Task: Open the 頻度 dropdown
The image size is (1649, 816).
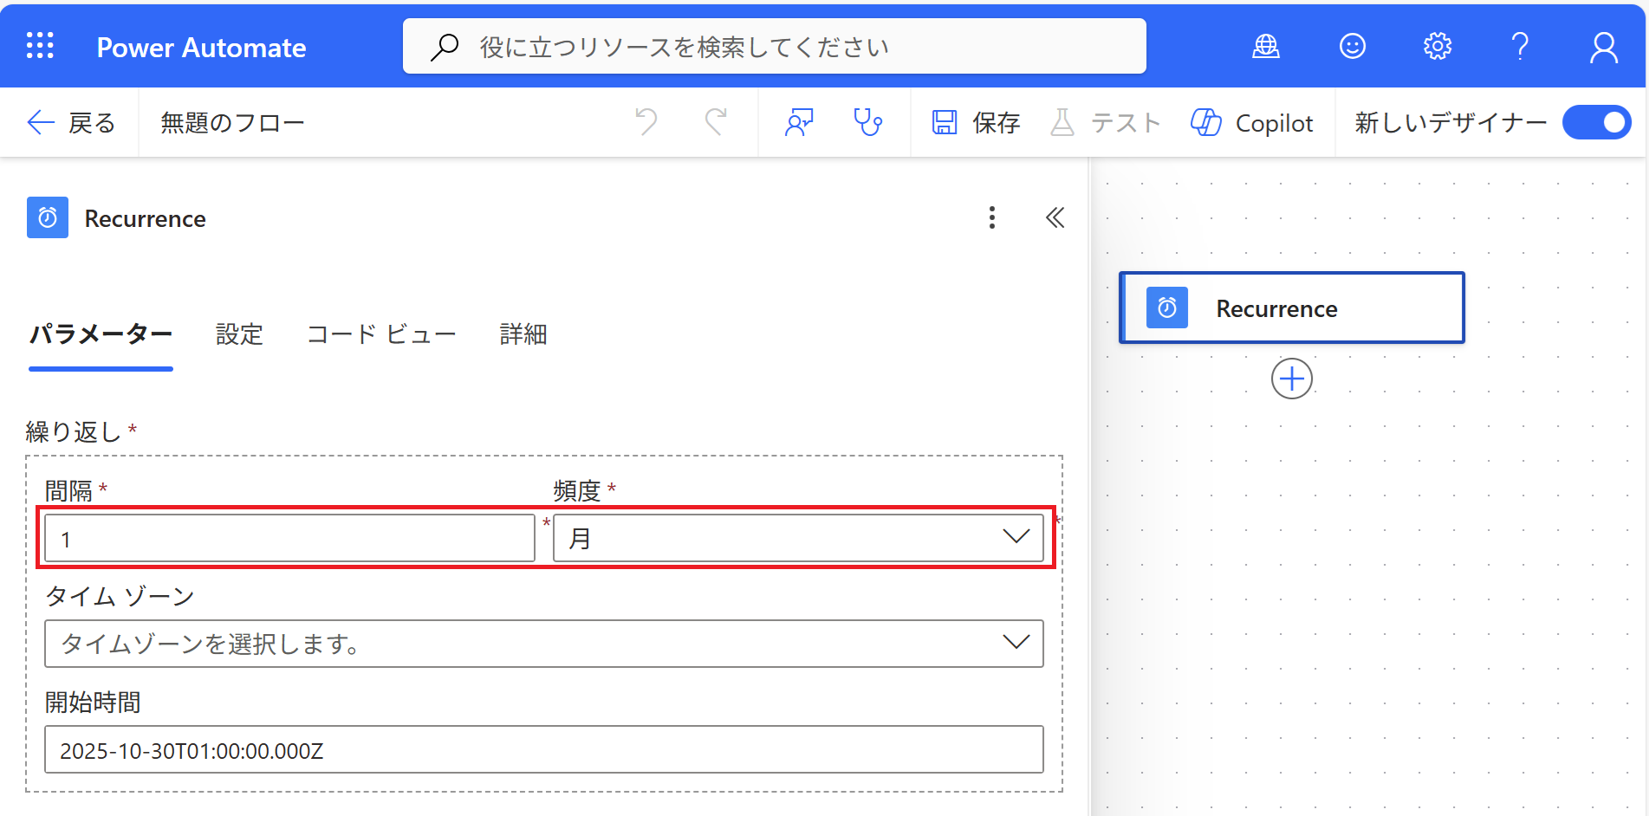Action: click(798, 538)
